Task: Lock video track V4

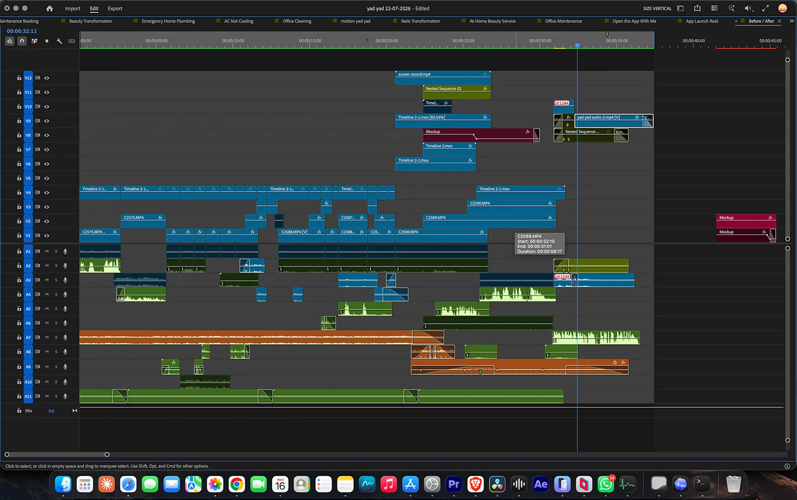Action: [x=19, y=193]
